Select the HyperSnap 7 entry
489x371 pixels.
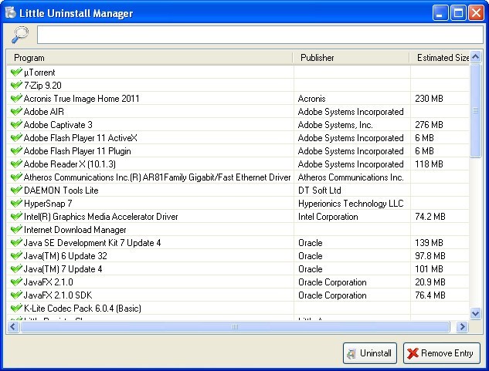pyautogui.click(x=48, y=204)
